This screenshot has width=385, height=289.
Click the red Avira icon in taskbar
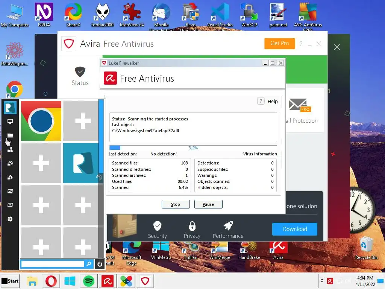(108, 281)
